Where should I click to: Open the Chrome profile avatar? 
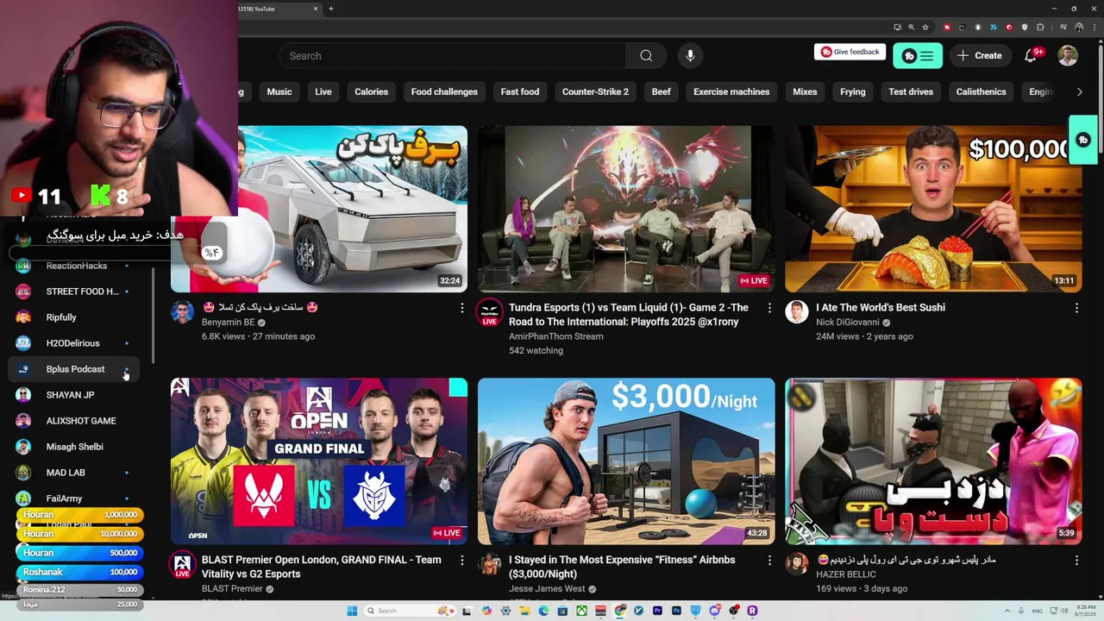[x=1079, y=27]
